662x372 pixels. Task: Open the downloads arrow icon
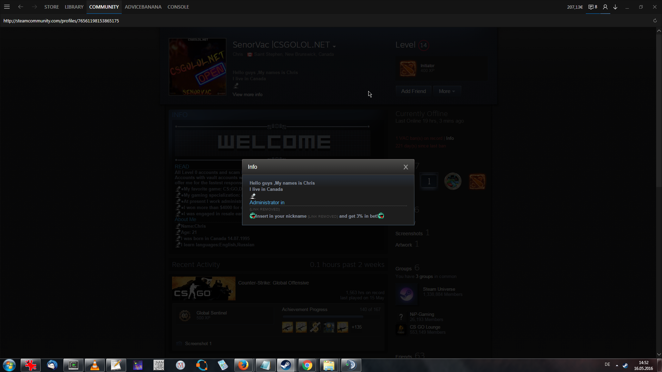click(615, 7)
